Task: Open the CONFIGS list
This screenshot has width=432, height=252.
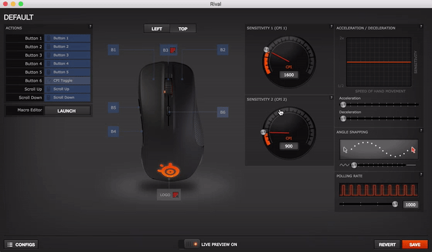Action: coord(21,245)
